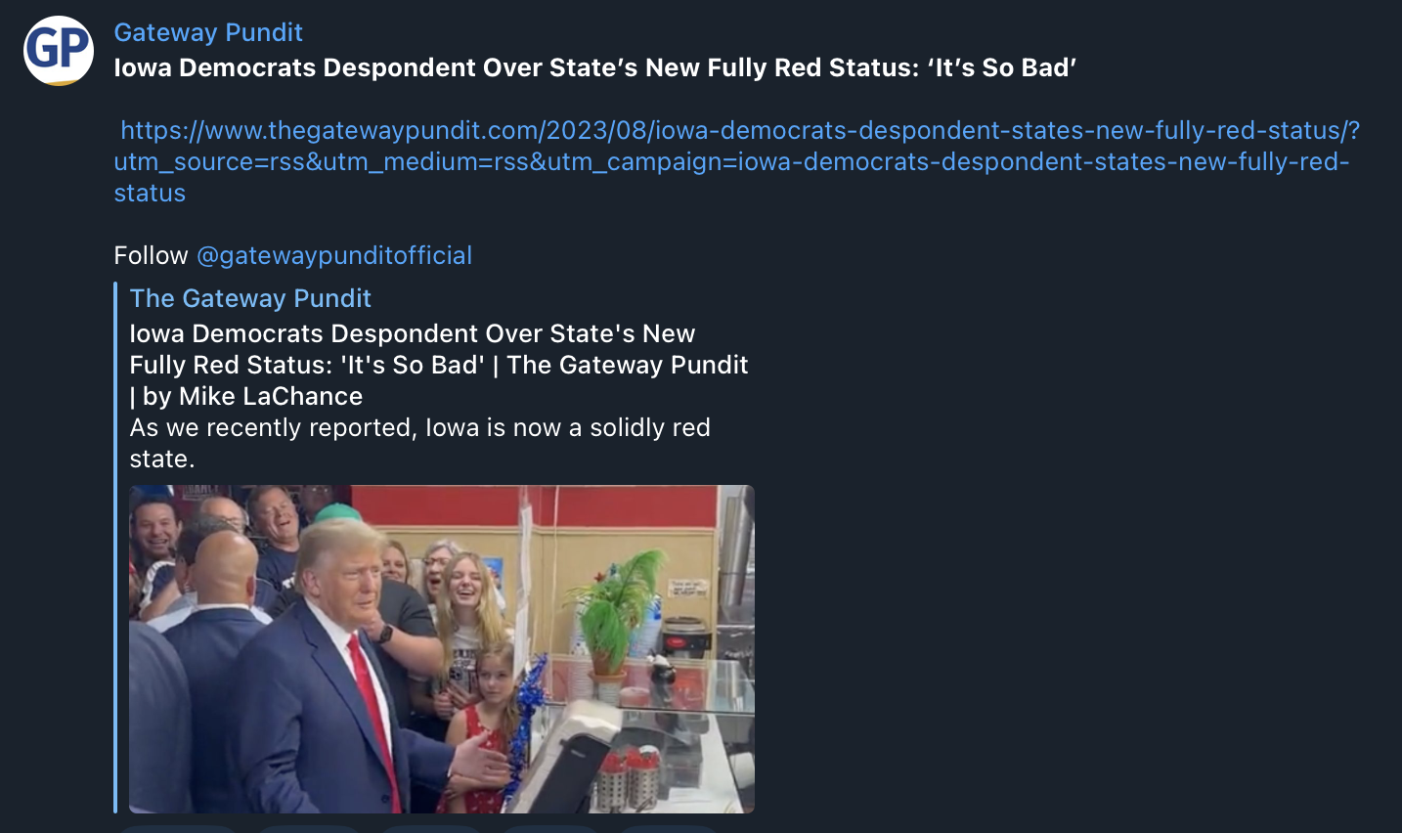Select the 'Follow' text before the mention

point(151,255)
